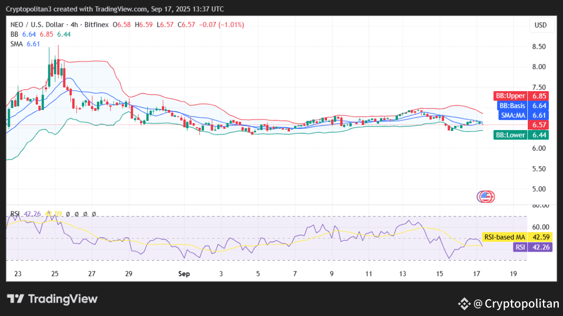Click the US flag economic event icon
The height and width of the screenshot is (316, 563).
pyautogui.click(x=486, y=196)
